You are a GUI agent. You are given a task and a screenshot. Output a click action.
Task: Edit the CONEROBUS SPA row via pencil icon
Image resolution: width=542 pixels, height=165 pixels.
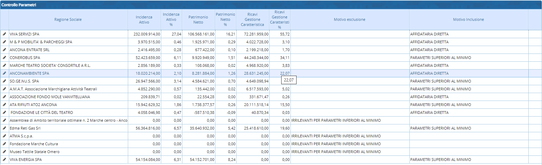4,58
